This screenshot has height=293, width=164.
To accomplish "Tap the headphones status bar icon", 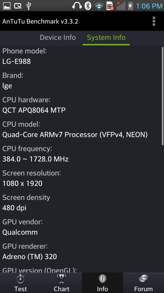I will [77, 6].
